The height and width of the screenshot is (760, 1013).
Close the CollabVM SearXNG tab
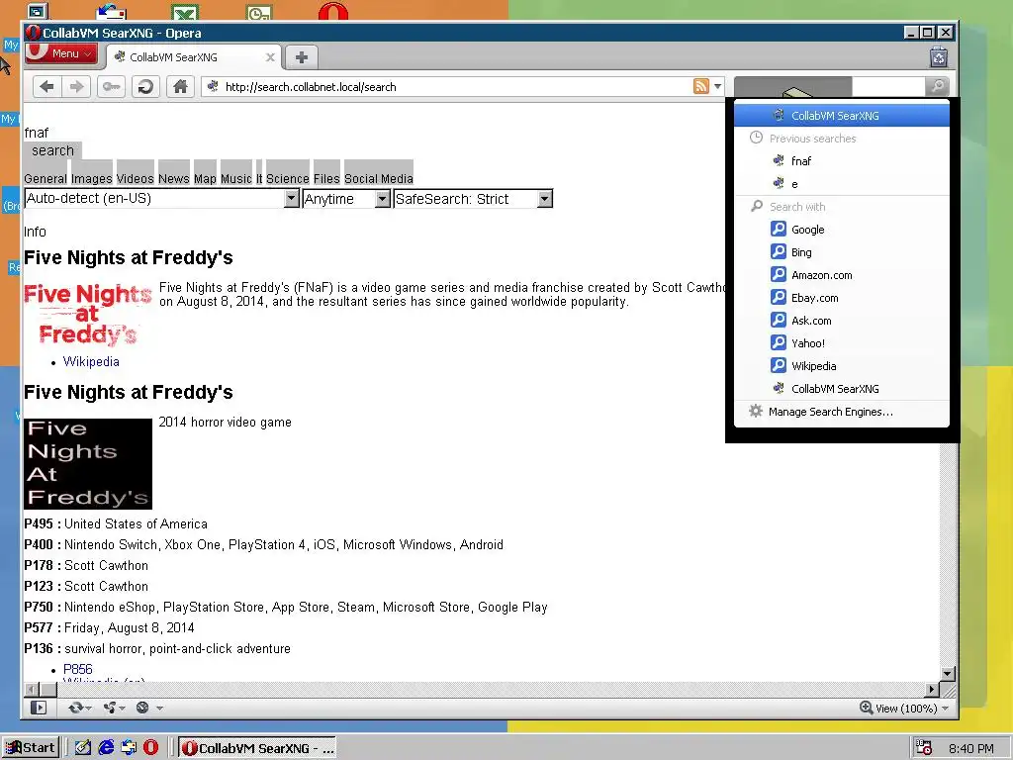click(x=270, y=57)
